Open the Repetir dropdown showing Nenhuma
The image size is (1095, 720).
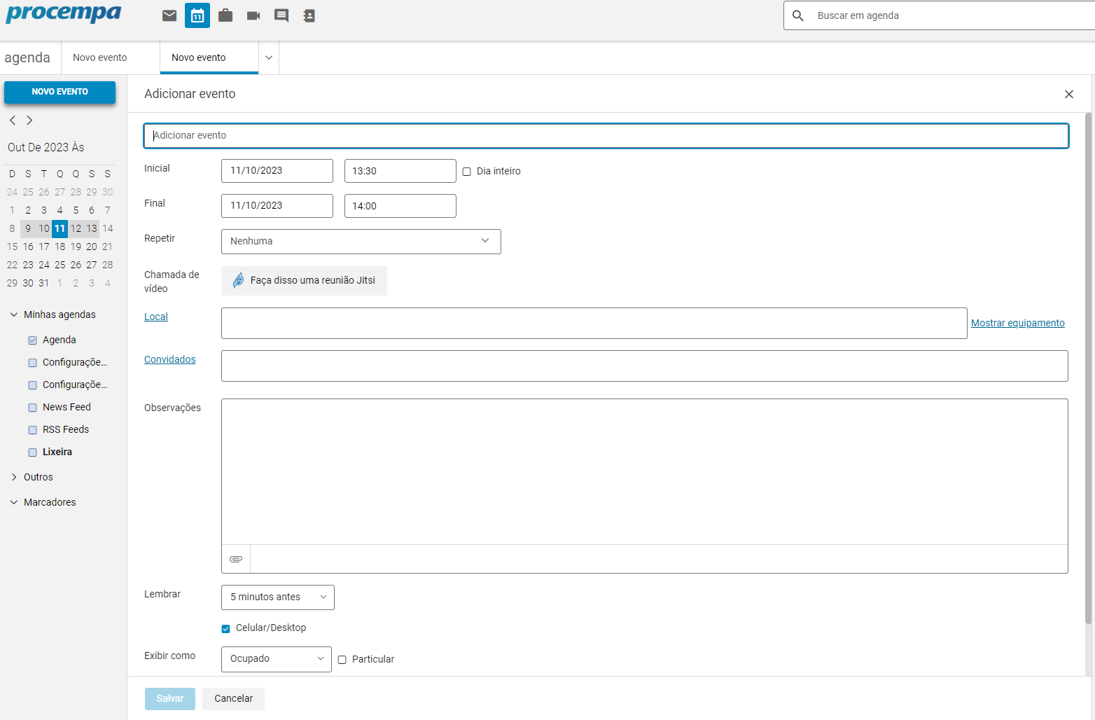point(361,242)
